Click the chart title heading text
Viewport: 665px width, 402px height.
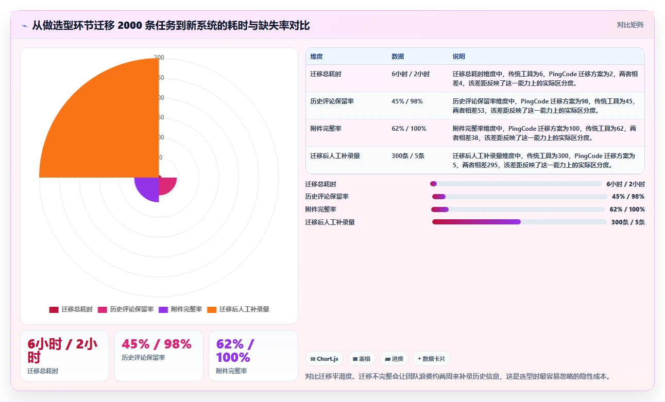coord(171,26)
